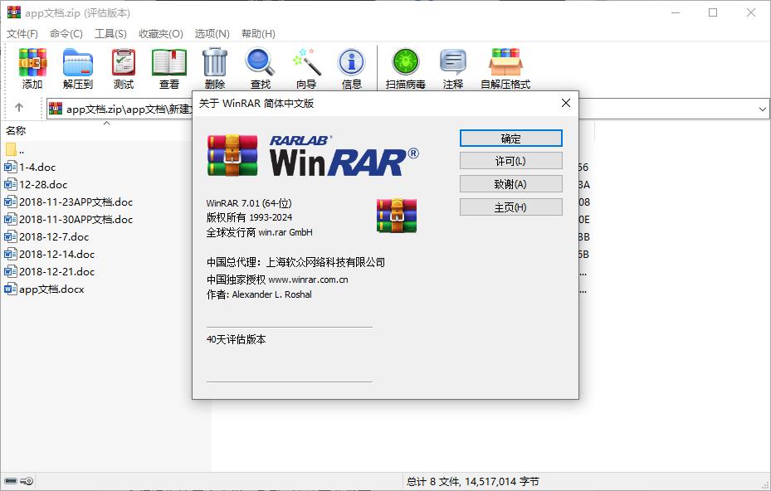This screenshot has width=771, height=491.
Task: Click the 自解压格式 SFX icon
Action: click(505, 62)
